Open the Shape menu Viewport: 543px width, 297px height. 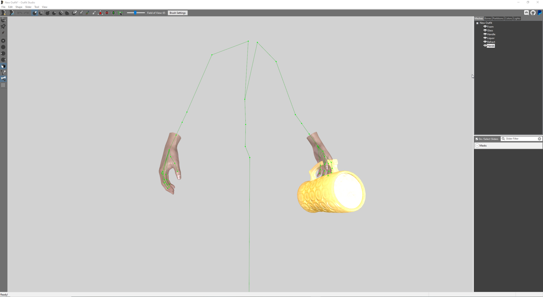(x=19, y=7)
